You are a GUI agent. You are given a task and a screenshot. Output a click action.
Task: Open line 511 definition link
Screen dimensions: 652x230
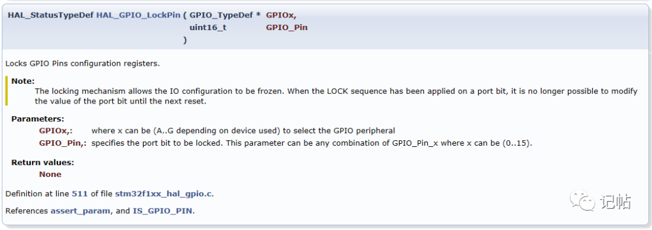coord(77,193)
